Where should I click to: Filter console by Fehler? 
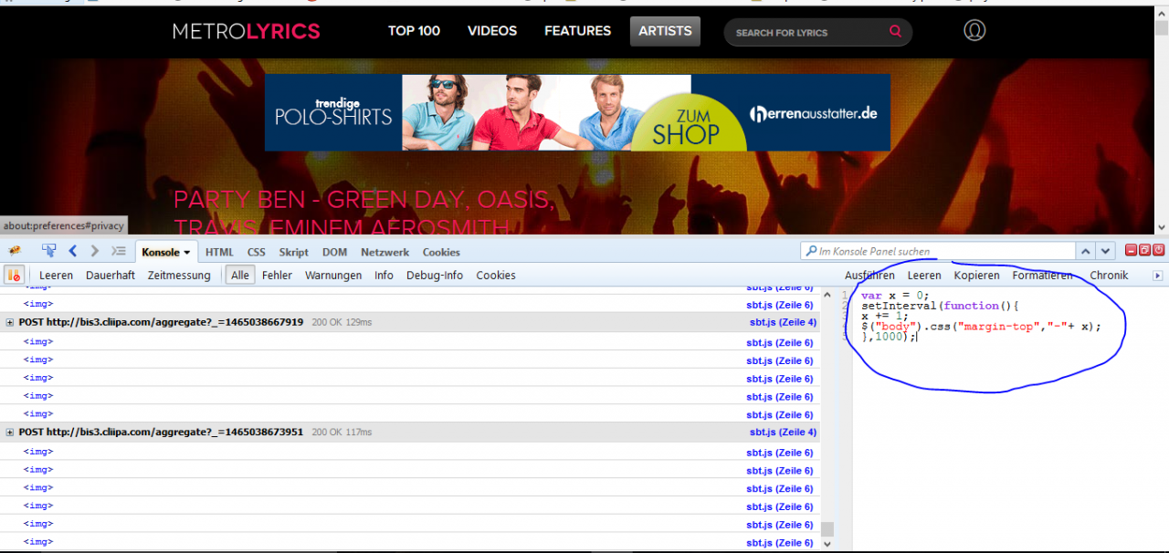(x=277, y=275)
